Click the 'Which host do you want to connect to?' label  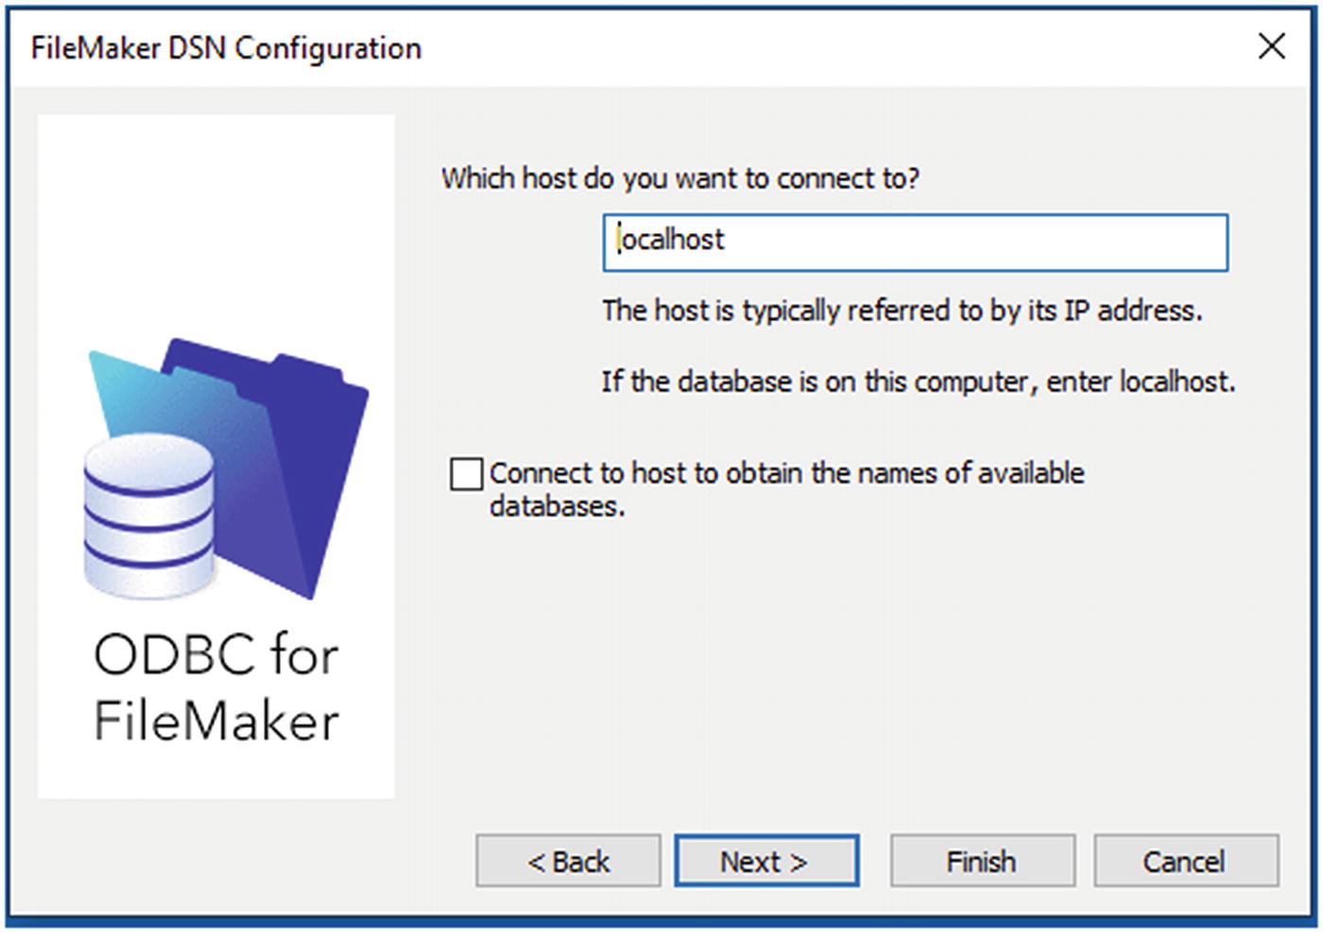tap(680, 178)
